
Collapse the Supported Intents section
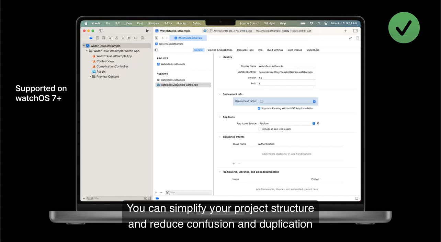point(220,137)
